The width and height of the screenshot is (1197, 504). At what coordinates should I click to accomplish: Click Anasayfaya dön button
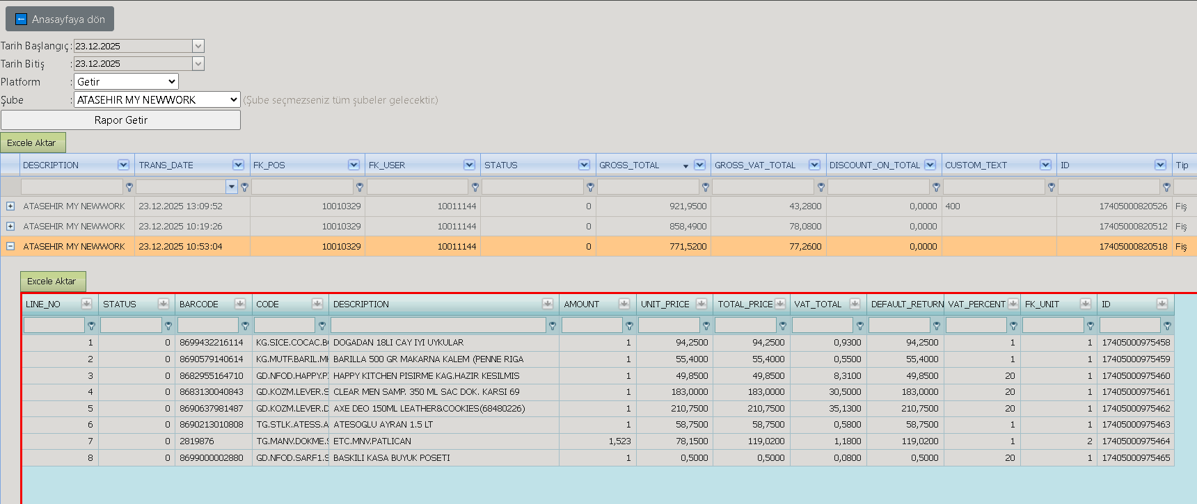[x=60, y=19]
